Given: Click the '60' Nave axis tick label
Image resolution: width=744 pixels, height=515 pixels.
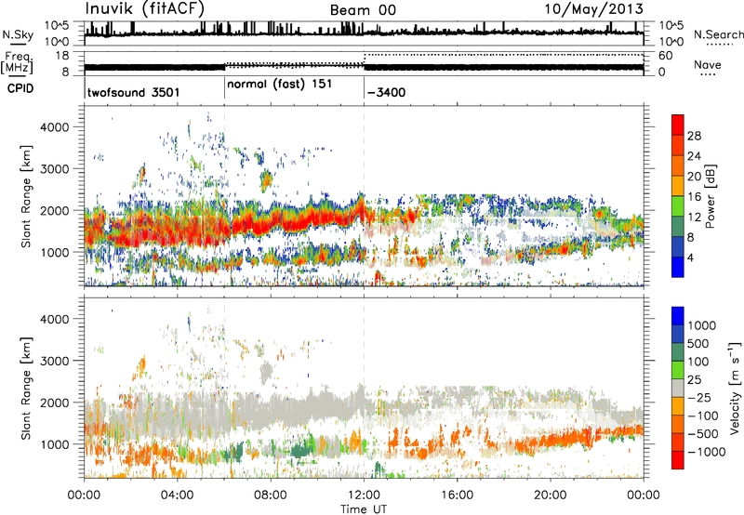Looking at the screenshot, I should coord(666,56).
